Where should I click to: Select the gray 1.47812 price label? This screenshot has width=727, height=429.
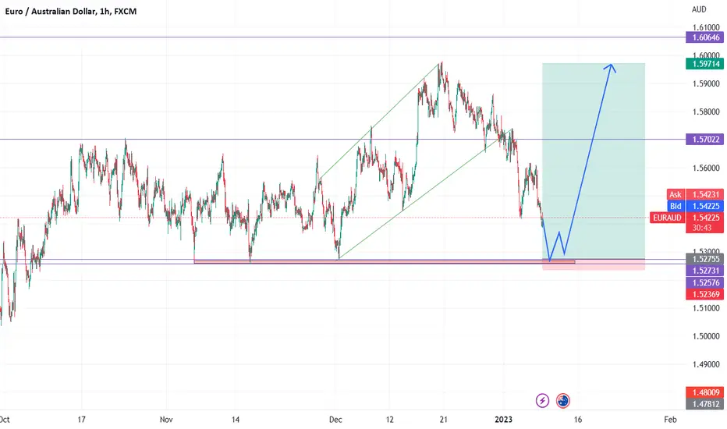point(705,404)
